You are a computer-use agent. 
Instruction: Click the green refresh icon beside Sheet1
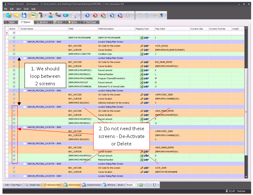pyautogui.click(x=141, y=185)
